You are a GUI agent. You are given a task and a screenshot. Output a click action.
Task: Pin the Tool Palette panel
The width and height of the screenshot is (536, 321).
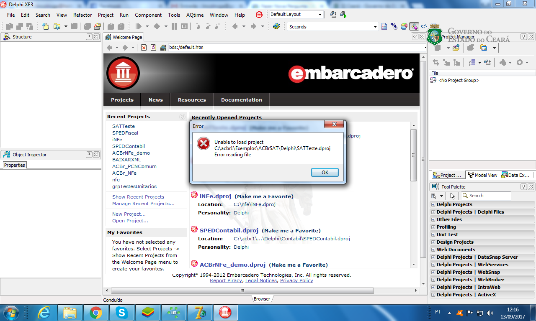tap(524, 187)
